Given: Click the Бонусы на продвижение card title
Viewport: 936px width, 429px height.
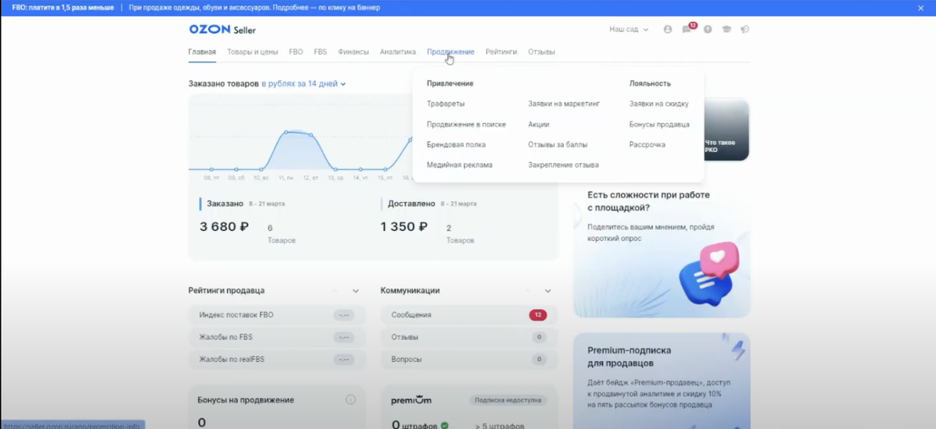Looking at the screenshot, I should pyautogui.click(x=246, y=400).
